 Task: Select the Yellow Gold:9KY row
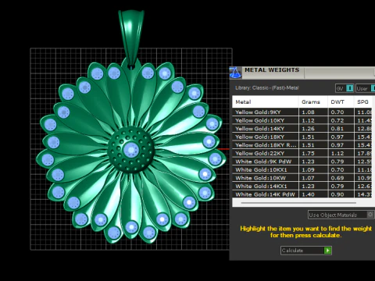302,112
